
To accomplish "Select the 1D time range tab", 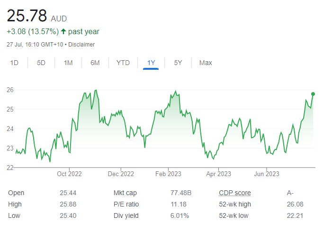I will tap(14, 63).
